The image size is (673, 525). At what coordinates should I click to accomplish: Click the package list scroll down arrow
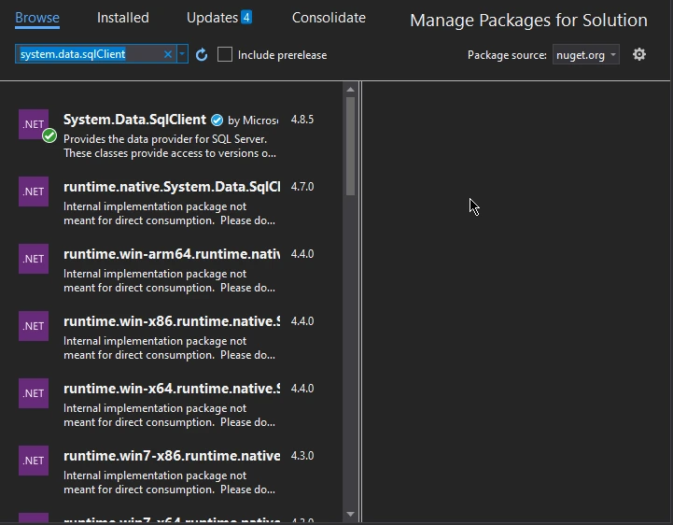click(x=351, y=514)
